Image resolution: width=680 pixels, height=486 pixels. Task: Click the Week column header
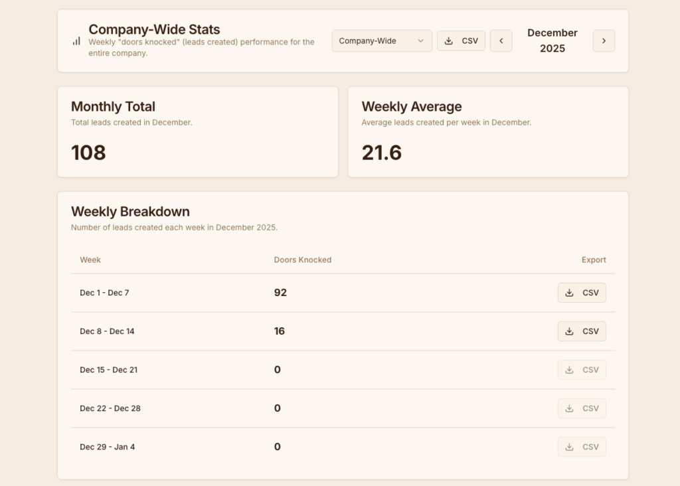90,260
